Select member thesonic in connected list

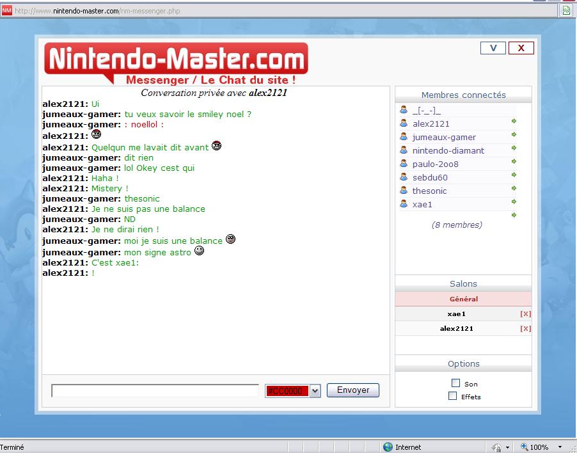pos(429,191)
